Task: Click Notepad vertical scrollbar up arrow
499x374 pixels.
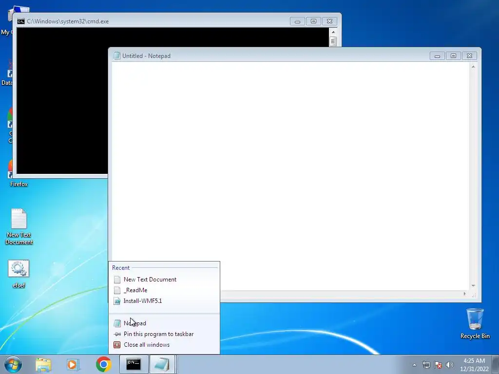Action: click(473, 66)
